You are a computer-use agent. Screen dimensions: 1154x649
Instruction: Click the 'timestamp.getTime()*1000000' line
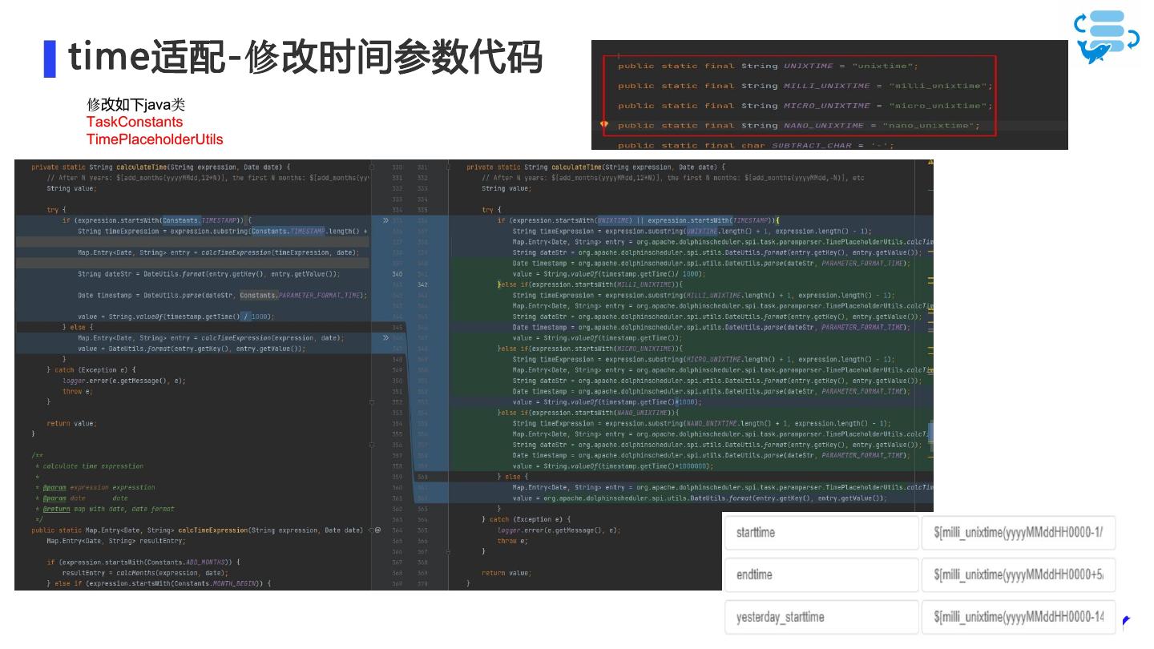(613, 466)
